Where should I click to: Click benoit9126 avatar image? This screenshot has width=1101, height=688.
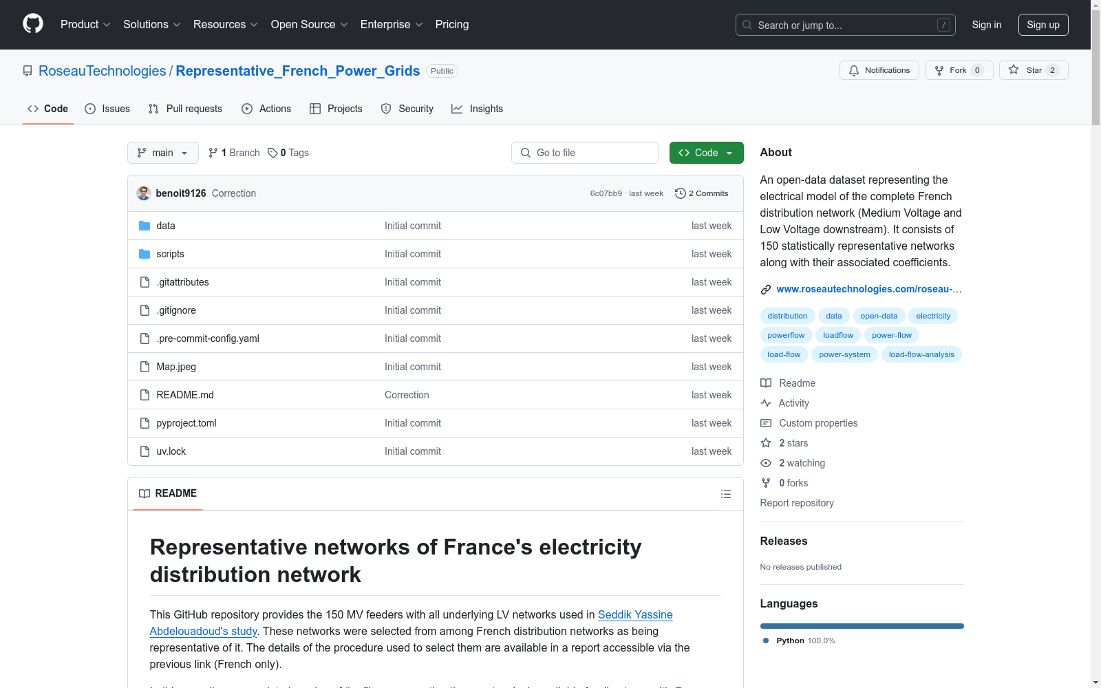[144, 193]
